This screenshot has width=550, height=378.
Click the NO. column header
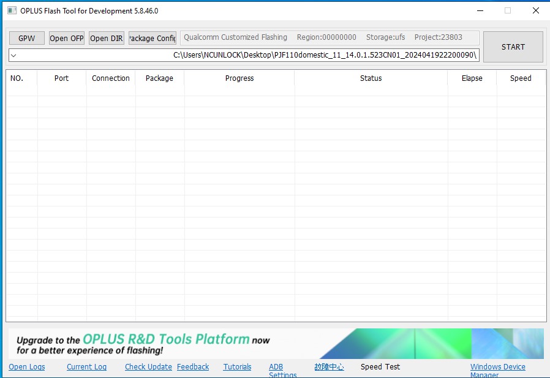(x=17, y=78)
